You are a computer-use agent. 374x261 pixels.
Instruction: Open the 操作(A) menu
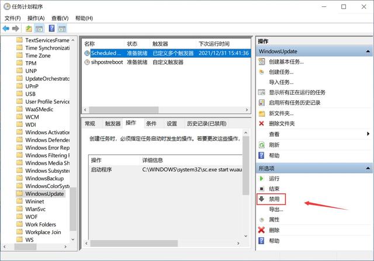[36, 18]
